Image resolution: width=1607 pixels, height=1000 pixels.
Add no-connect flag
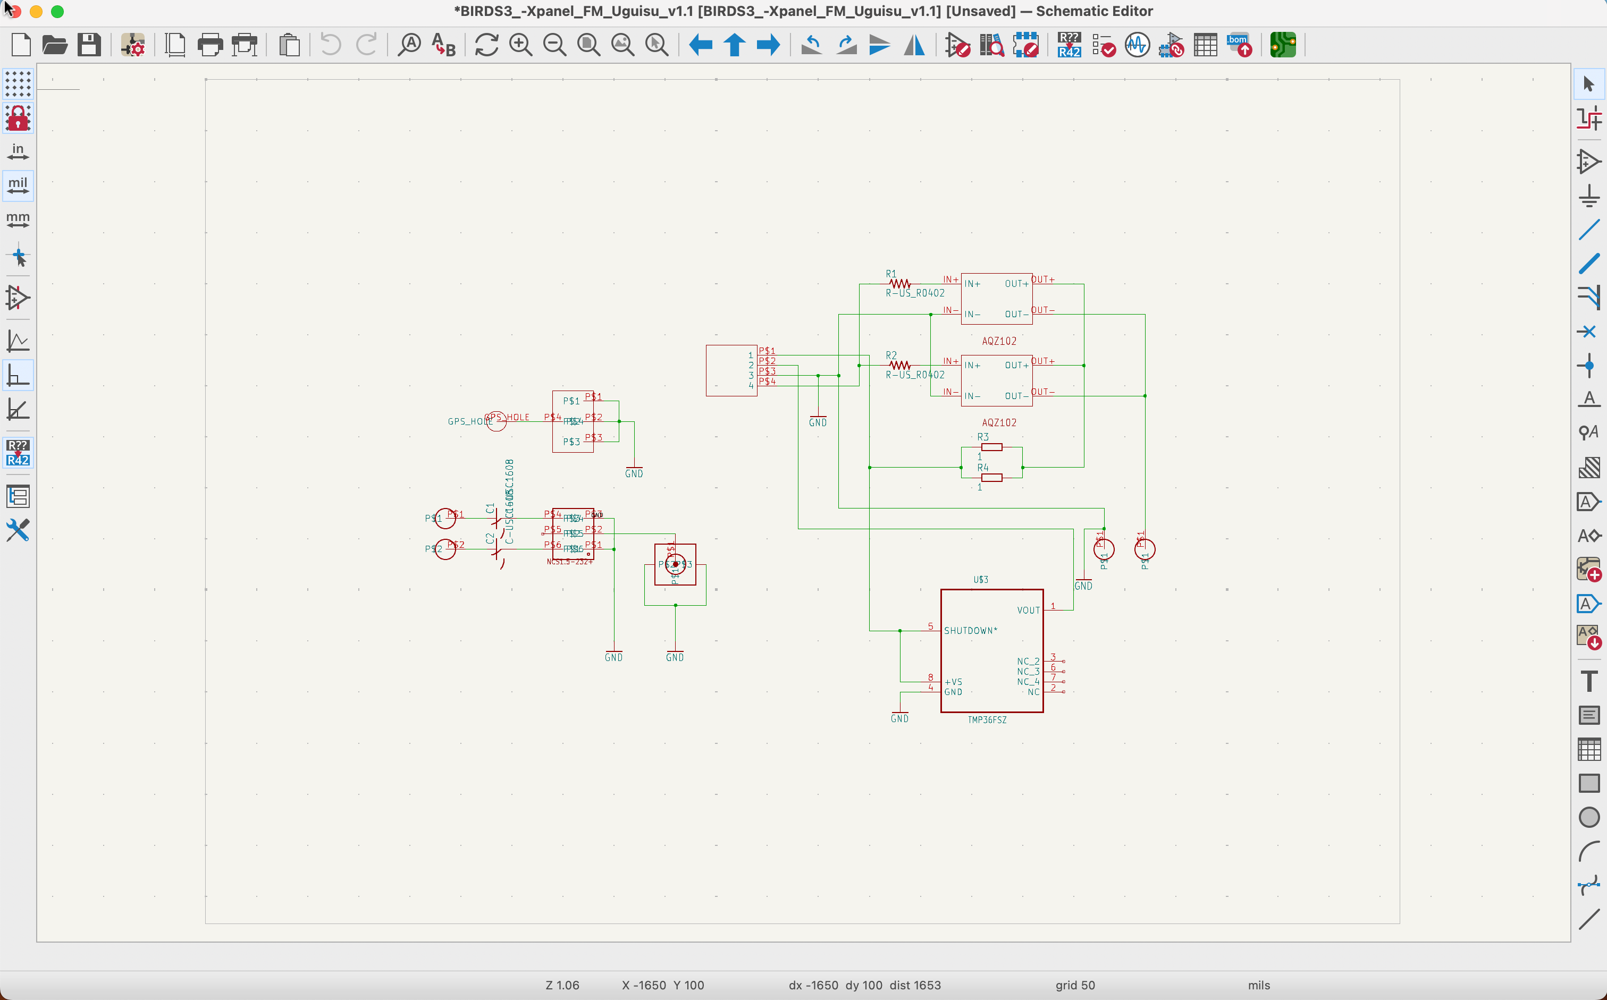click(1589, 332)
